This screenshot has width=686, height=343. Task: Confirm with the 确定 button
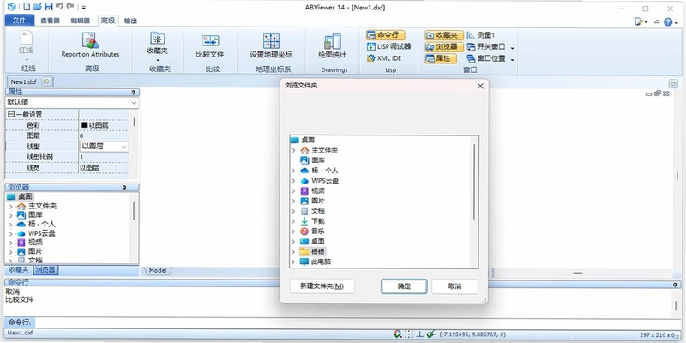[x=404, y=286]
